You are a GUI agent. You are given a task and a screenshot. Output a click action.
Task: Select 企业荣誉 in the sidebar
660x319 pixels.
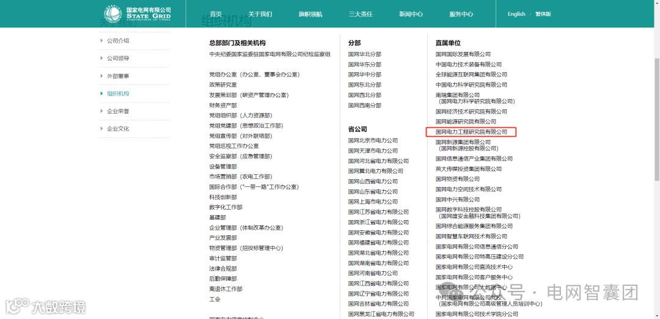pos(118,111)
